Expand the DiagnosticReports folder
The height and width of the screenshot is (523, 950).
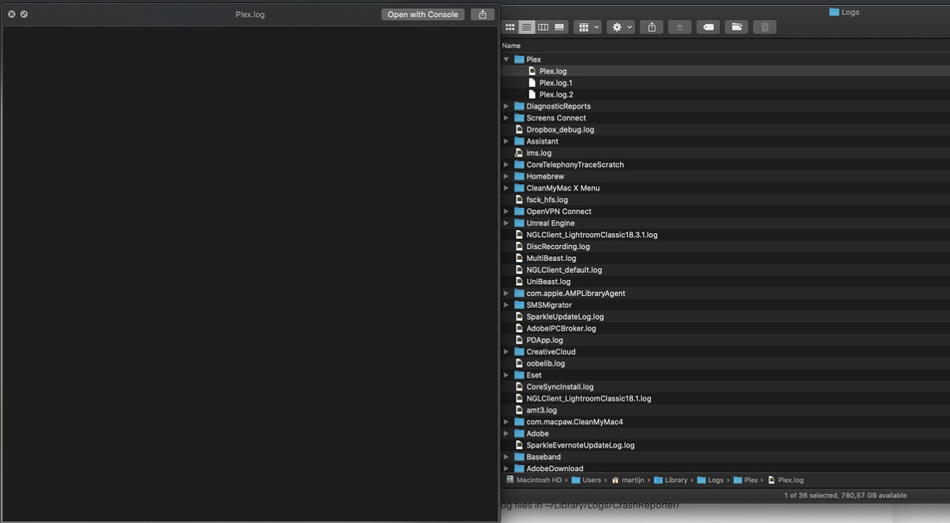(x=505, y=106)
